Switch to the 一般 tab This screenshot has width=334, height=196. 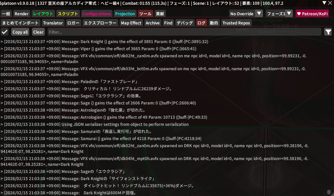(6, 14)
